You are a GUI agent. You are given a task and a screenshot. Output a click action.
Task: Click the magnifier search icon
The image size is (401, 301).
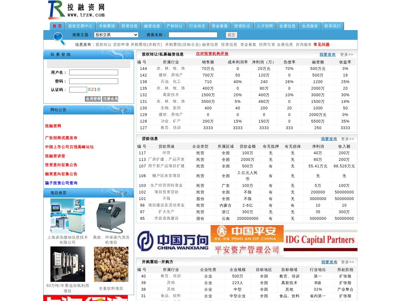tap(59, 38)
